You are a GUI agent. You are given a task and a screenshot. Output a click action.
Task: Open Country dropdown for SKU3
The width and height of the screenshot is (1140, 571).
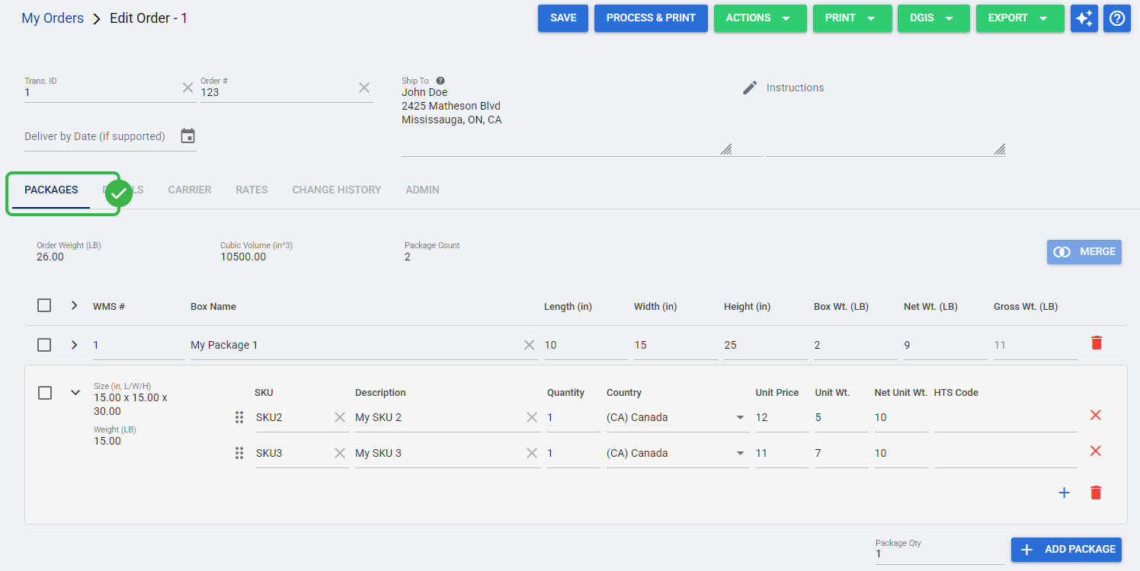740,454
